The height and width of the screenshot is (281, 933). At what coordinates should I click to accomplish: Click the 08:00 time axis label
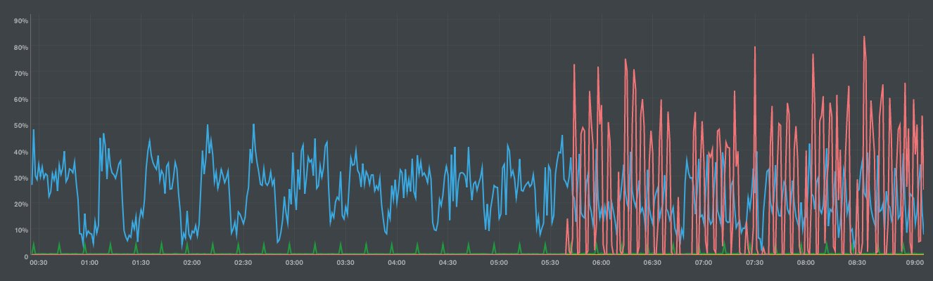pos(806,263)
